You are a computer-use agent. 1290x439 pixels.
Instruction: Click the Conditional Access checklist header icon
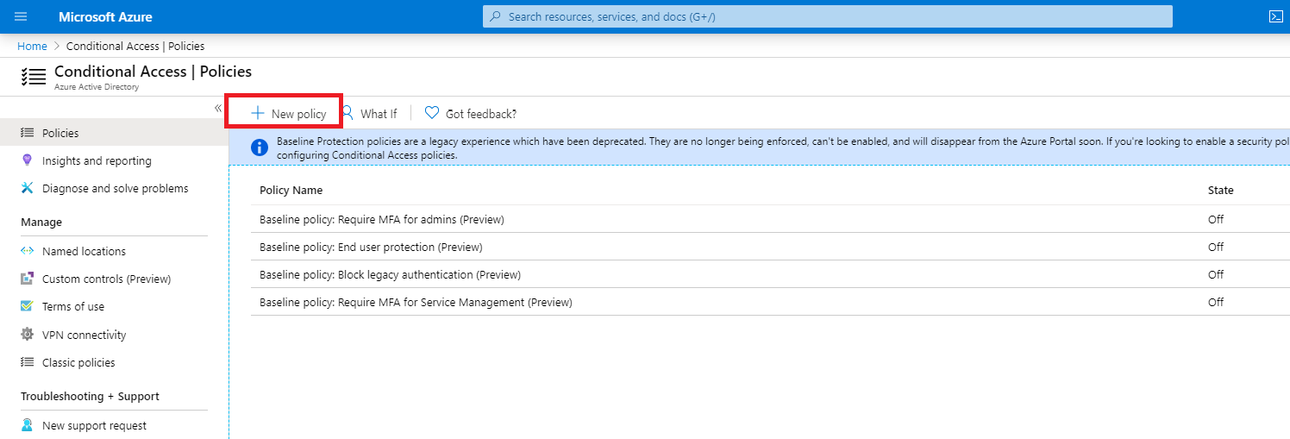pyautogui.click(x=34, y=77)
